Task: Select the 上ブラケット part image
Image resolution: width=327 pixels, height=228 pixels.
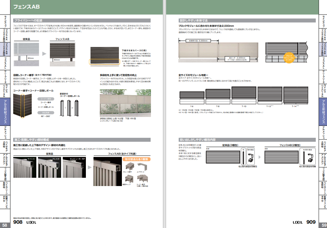Action: coord(142,167)
